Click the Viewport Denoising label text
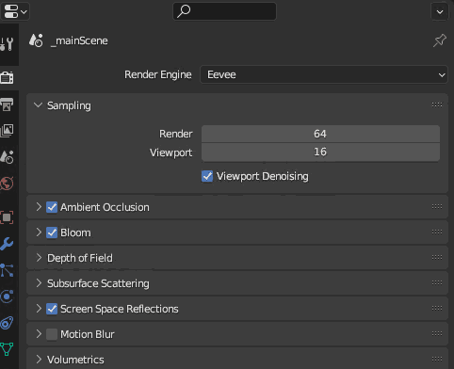 [x=263, y=176]
